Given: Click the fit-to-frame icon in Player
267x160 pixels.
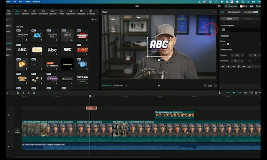Looking at the screenshot, I should 205,86.
